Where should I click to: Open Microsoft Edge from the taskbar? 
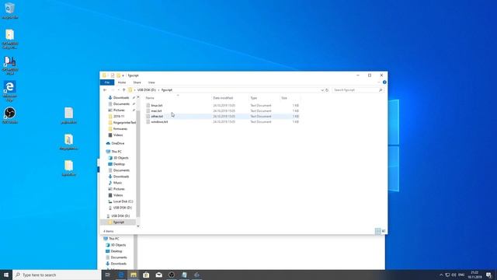[x=121, y=275]
